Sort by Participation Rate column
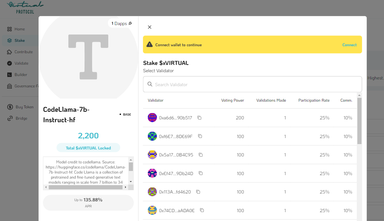The height and width of the screenshot is (221, 384). tap(314, 100)
